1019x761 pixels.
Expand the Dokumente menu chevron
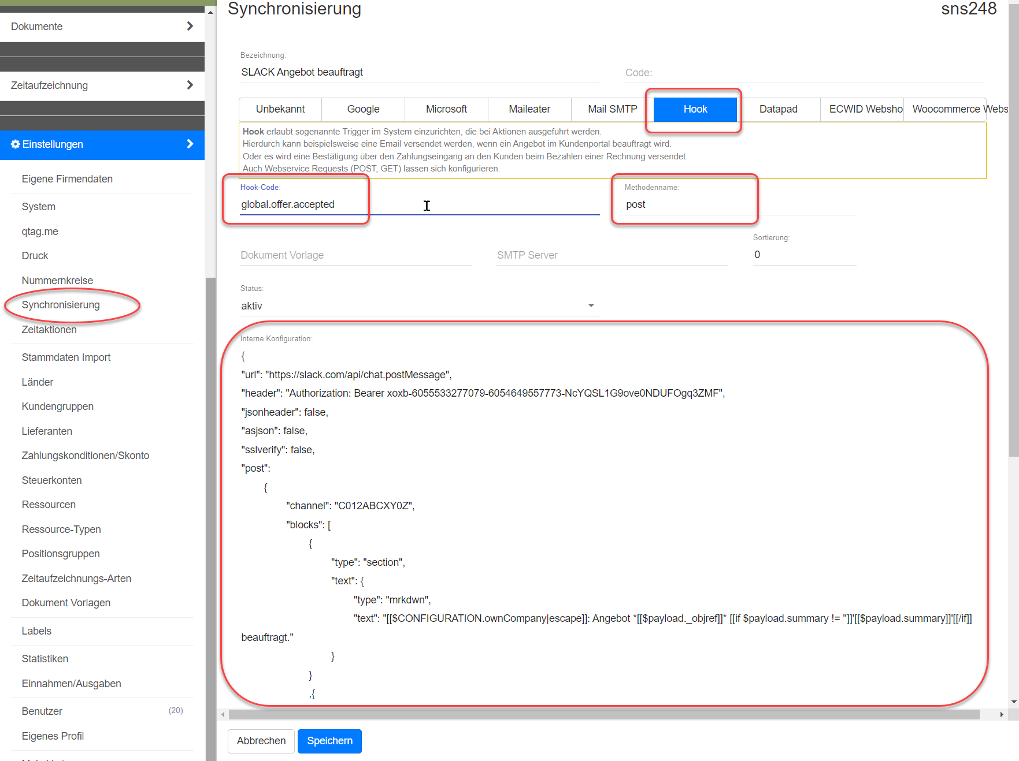pyautogui.click(x=190, y=26)
